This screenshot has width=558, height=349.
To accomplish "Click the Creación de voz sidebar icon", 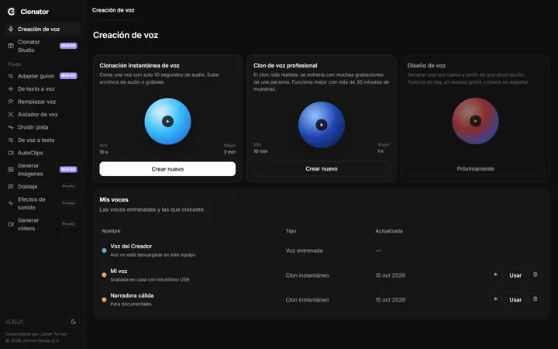I will point(11,29).
